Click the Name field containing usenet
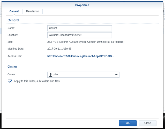This screenshot has width=165, height=129. point(80,28)
